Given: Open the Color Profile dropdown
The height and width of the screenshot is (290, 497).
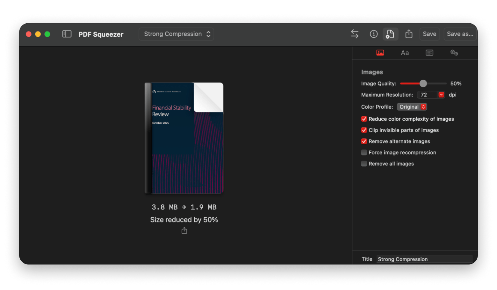Looking at the screenshot, I should [412, 107].
